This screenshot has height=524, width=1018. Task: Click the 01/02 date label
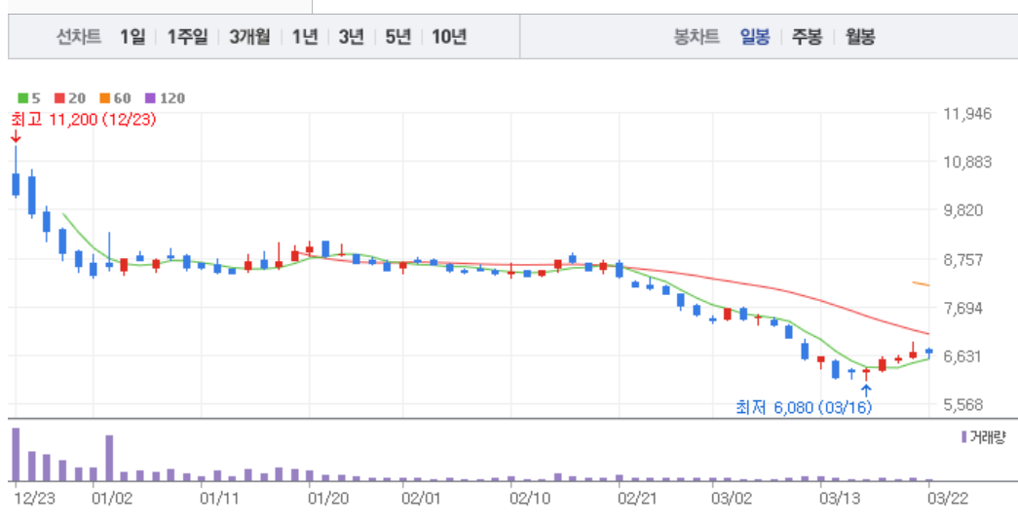point(112,498)
